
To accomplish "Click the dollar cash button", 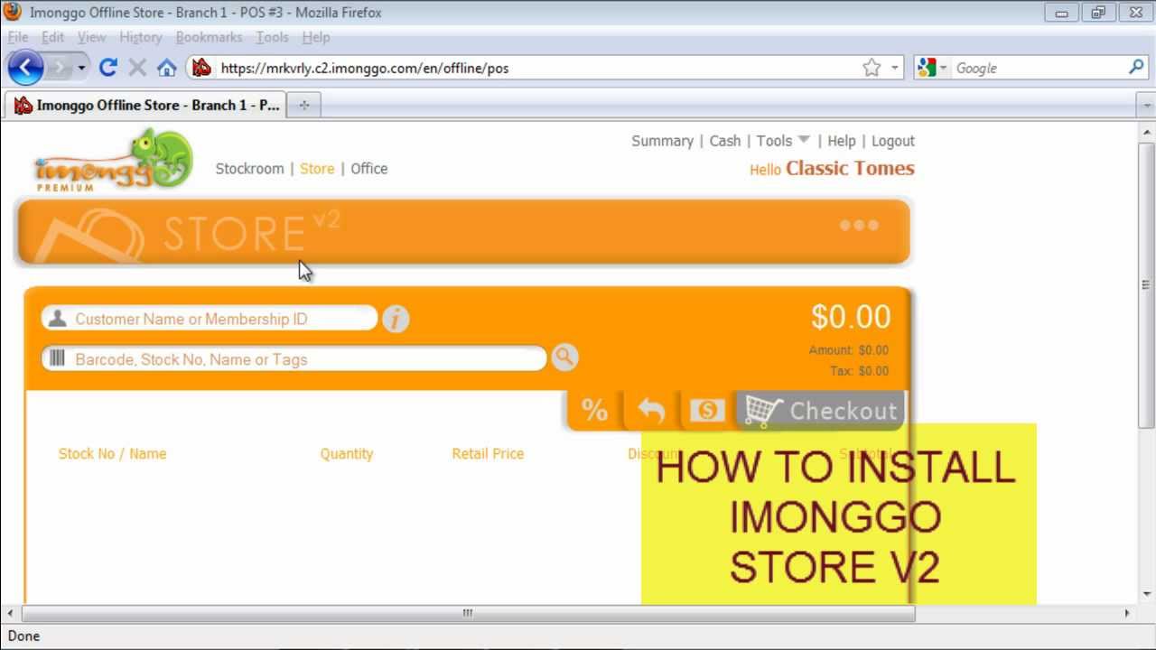I will (x=707, y=411).
